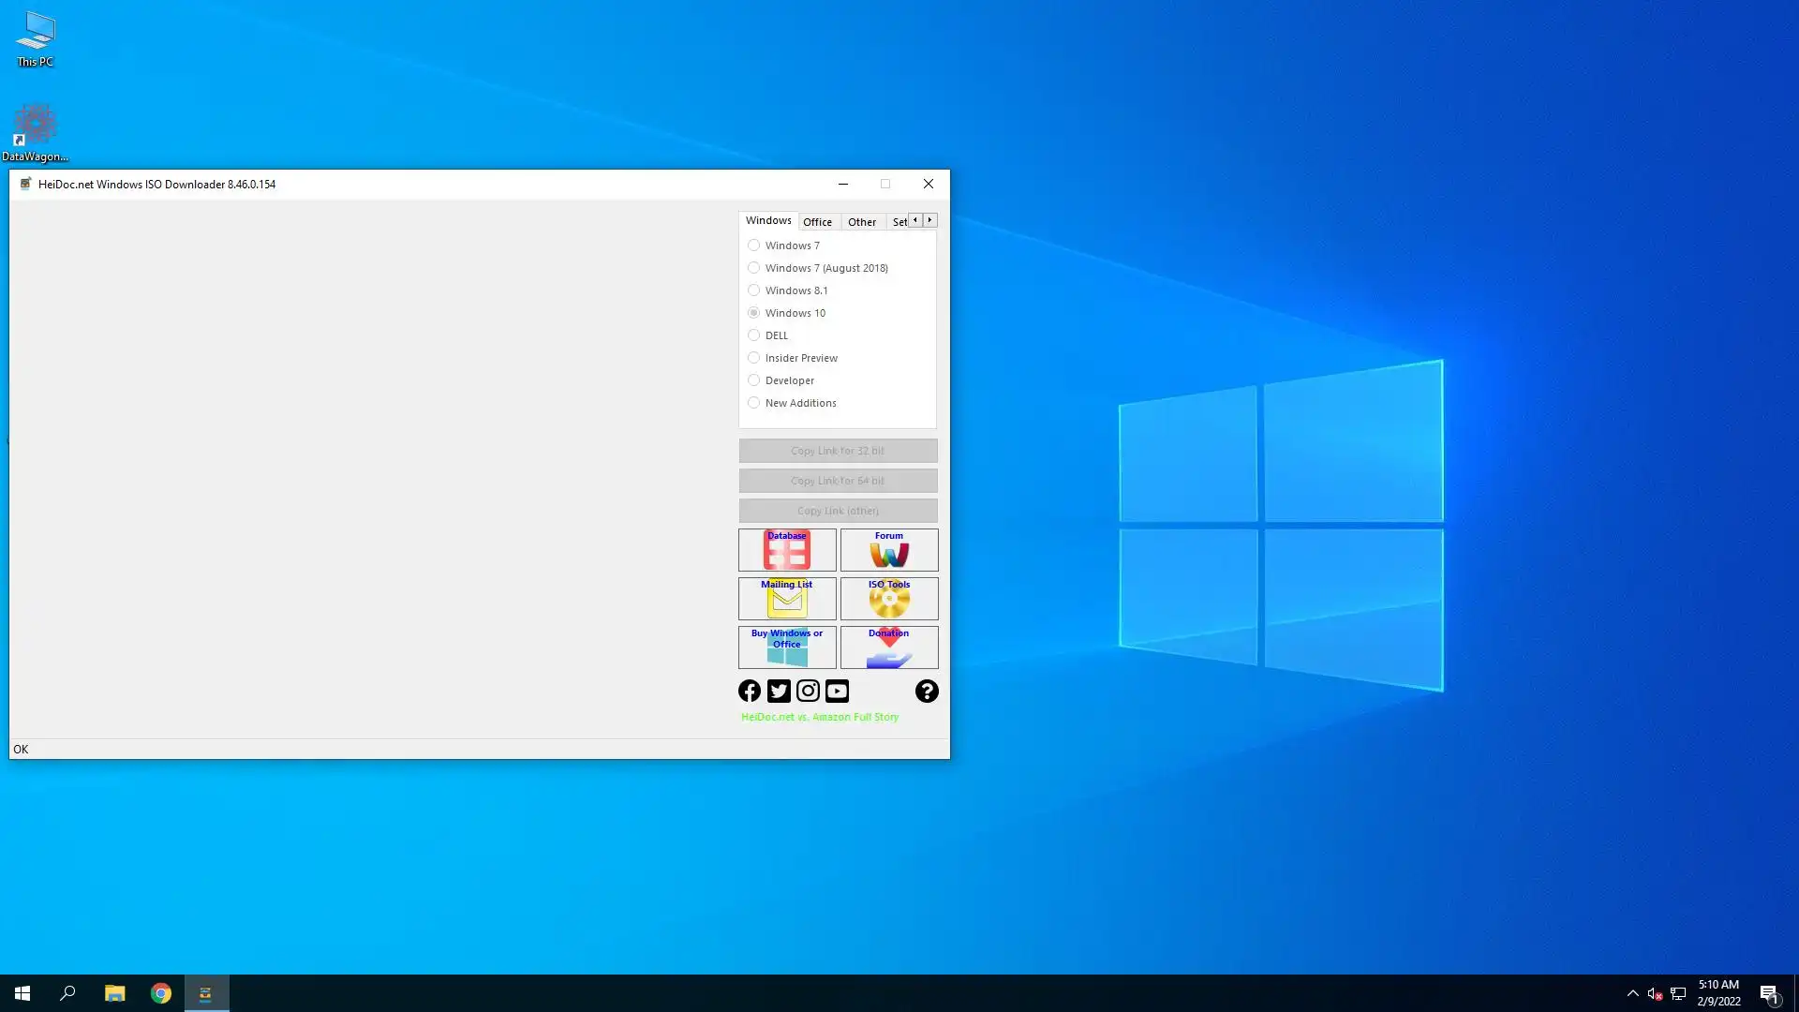This screenshot has height=1012, width=1799.
Task: Click Buy Windows or Office icon
Action: [x=786, y=647]
